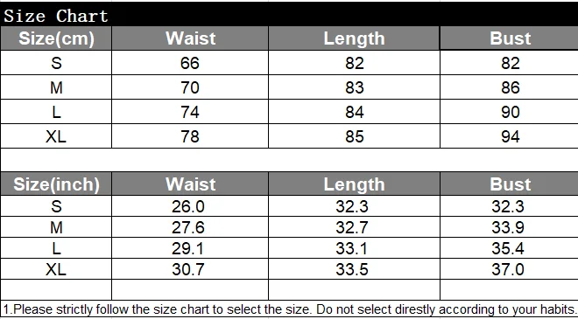Image resolution: width=578 pixels, height=319 pixels.
Task: Select bust value 33.9 cell
Action: pyautogui.click(x=509, y=227)
